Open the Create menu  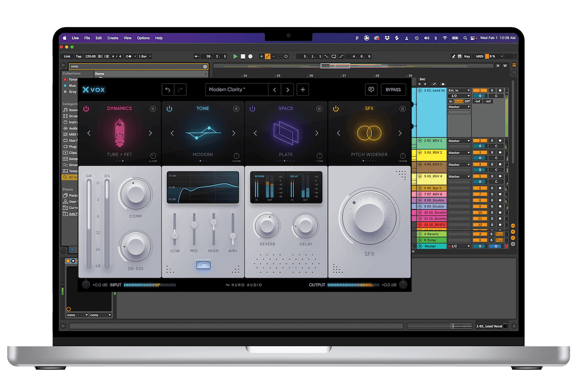click(x=113, y=38)
